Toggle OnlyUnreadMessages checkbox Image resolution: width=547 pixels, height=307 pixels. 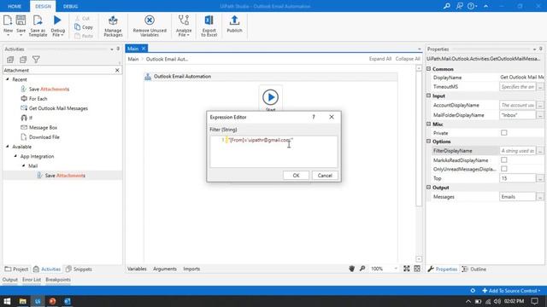[x=503, y=169]
